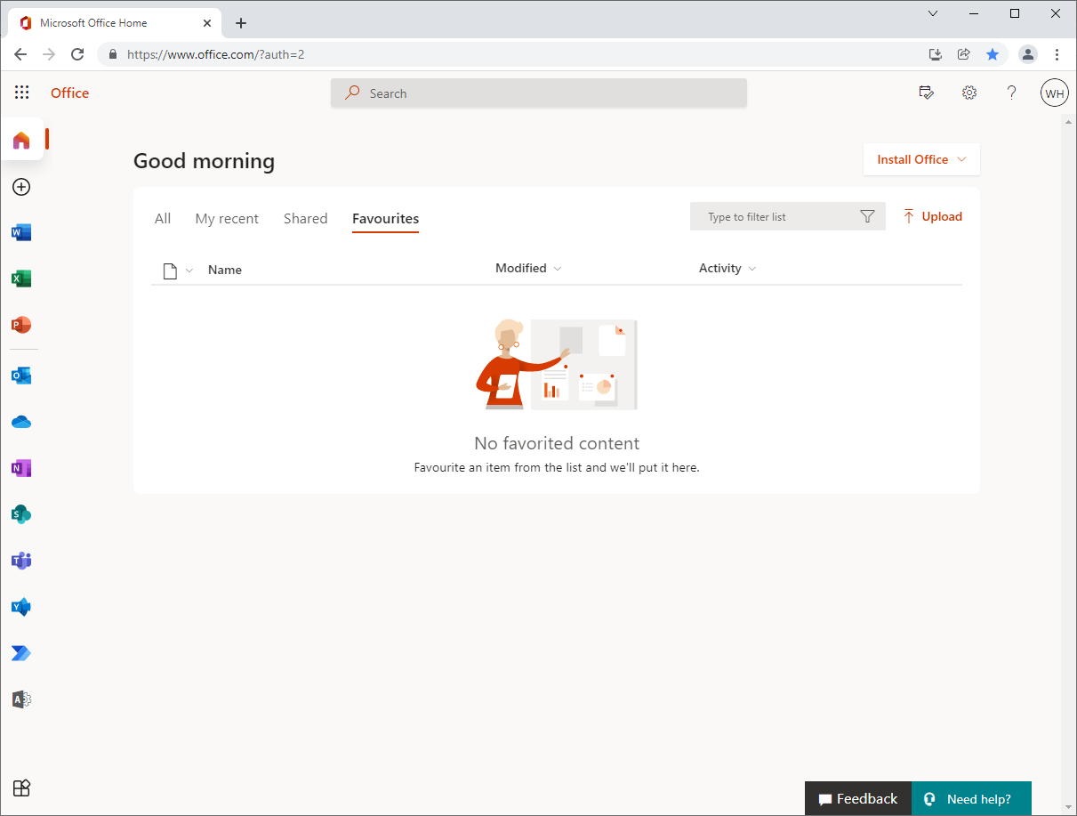The height and width of the screenshot is (816, 1077).
Task: View site information lock icon
Action: click(x=113, y=54)
